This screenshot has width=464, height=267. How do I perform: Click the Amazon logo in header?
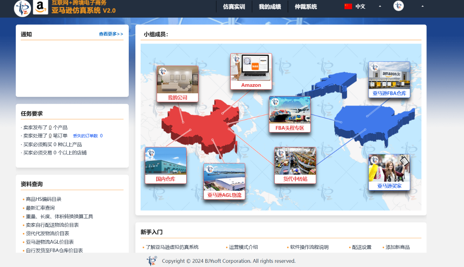41,8
